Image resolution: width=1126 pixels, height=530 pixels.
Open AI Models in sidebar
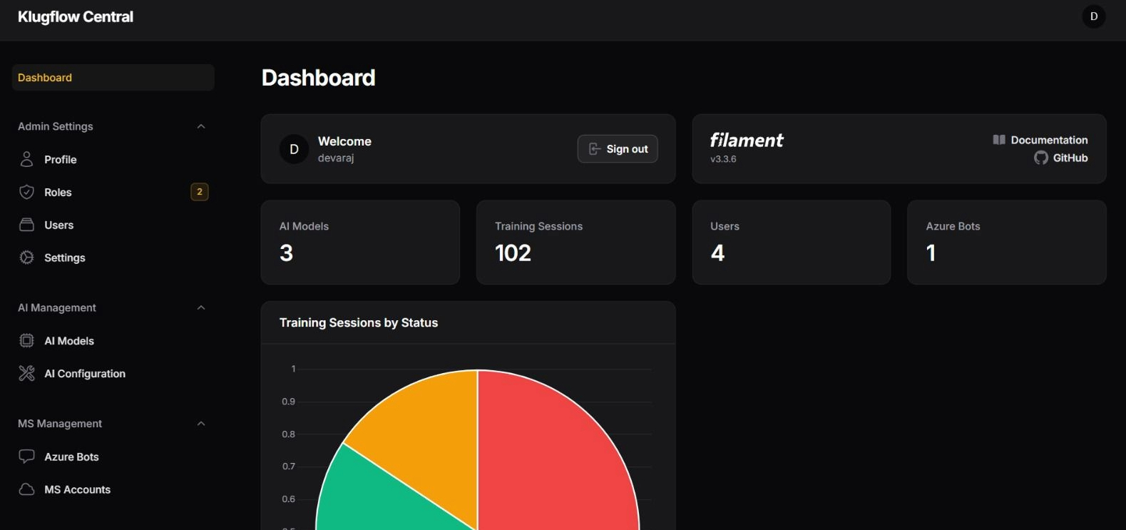pos(113,340)
